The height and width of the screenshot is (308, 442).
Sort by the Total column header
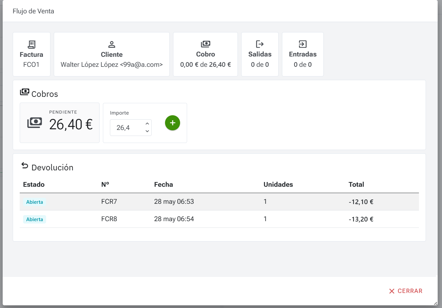356,184
